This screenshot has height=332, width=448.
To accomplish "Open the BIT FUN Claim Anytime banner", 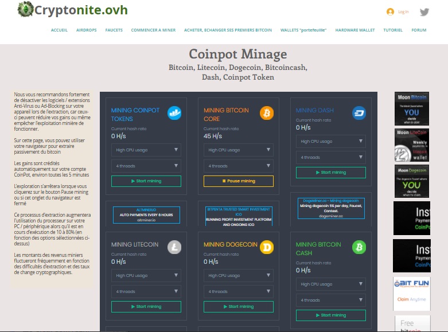I will click(x=412, y=294).
